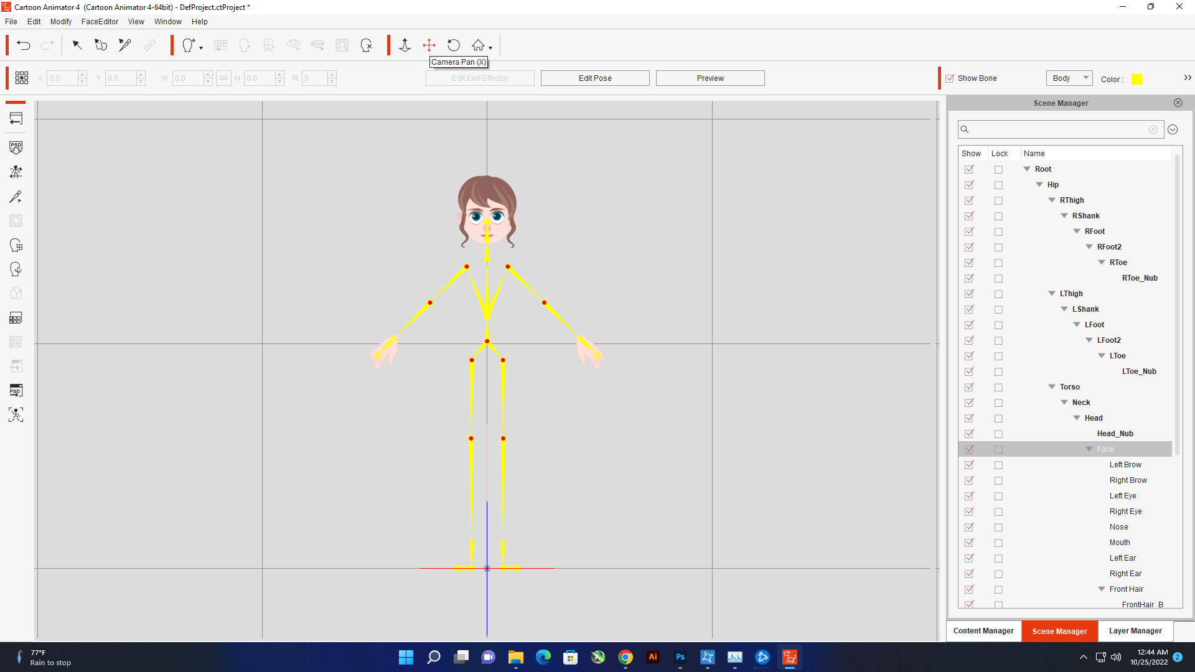Collapse the Torso tree node
Viewport: 1195px width, 672px height.
coord(1052,387)
